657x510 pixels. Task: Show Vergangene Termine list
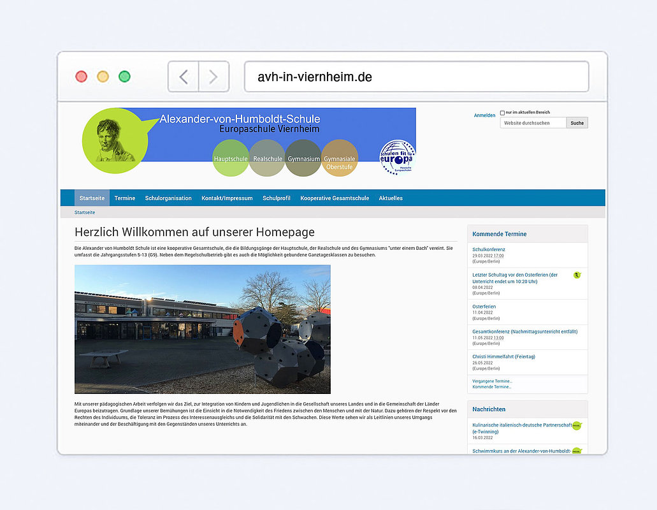[x=492, y=381]
